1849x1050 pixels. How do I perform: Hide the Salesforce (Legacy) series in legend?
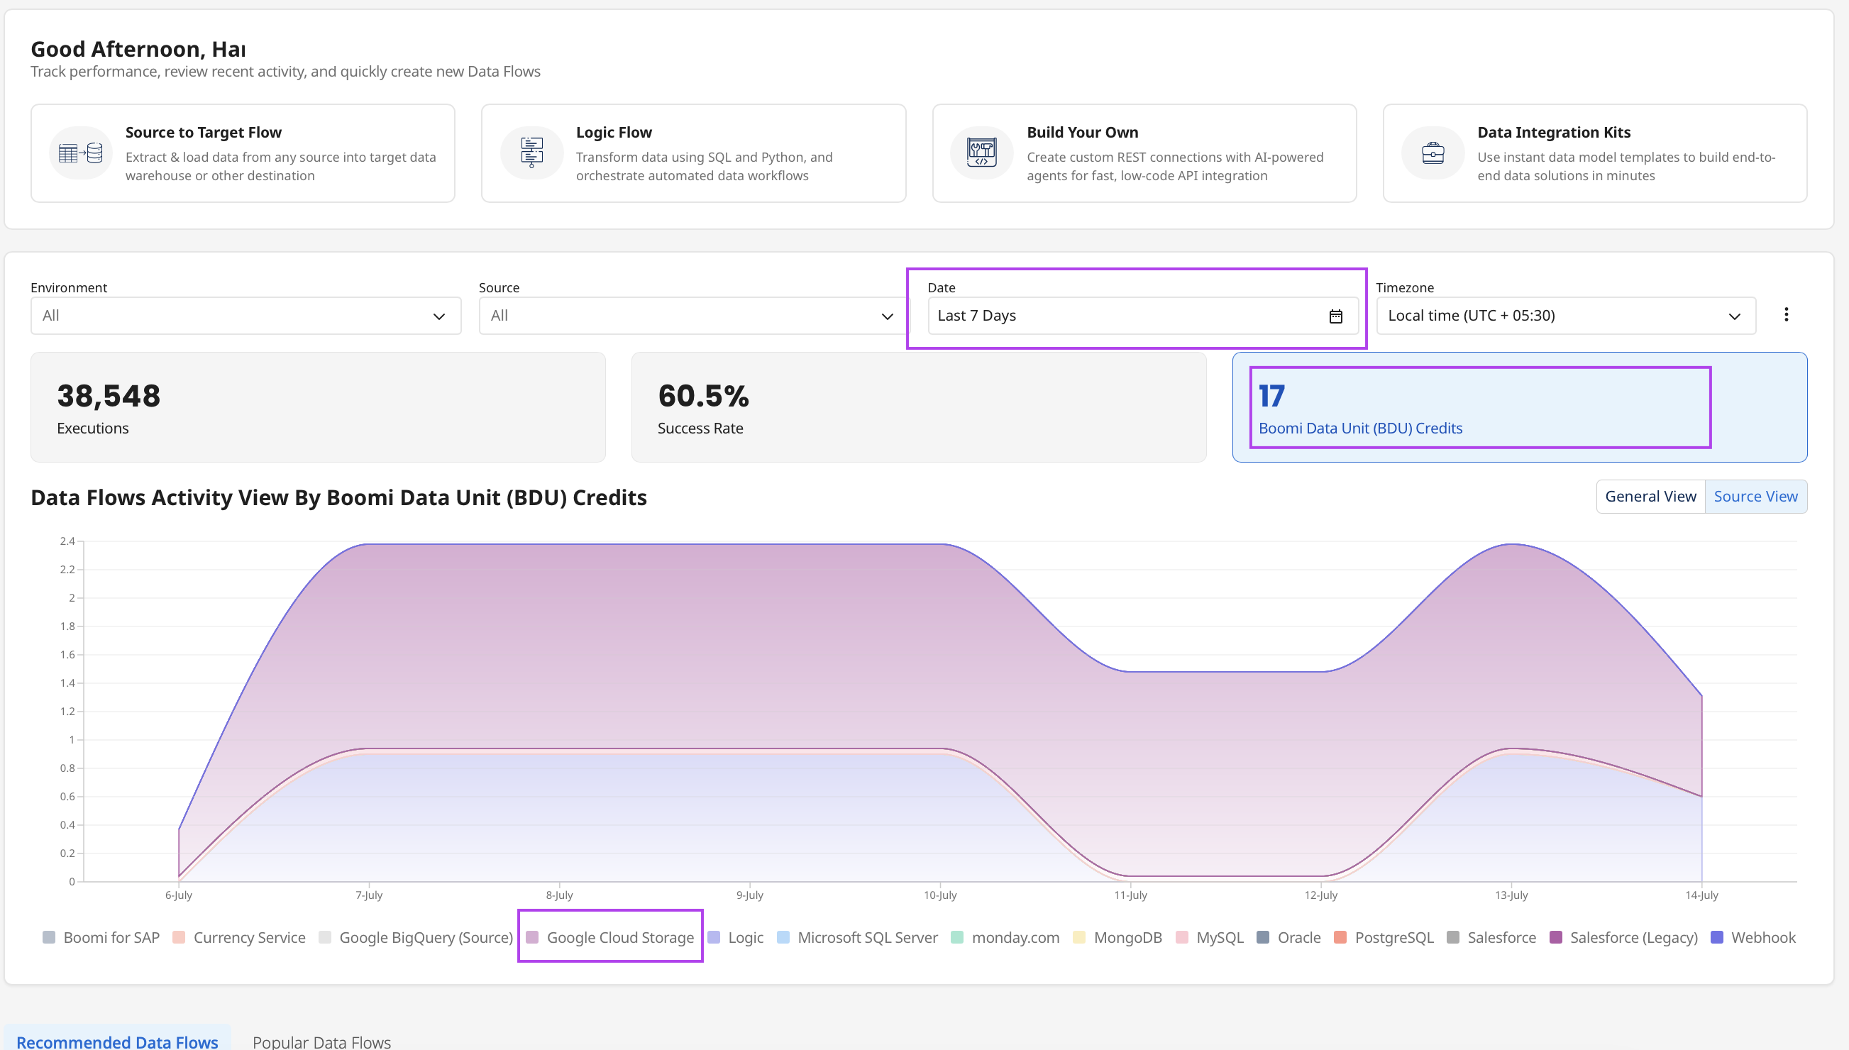(1623, 936)
